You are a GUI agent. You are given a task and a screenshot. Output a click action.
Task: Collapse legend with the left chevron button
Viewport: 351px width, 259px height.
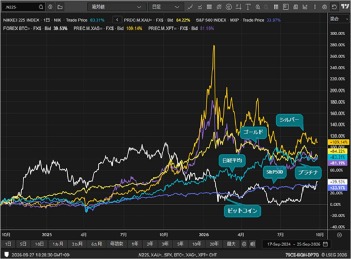[117, 20]
